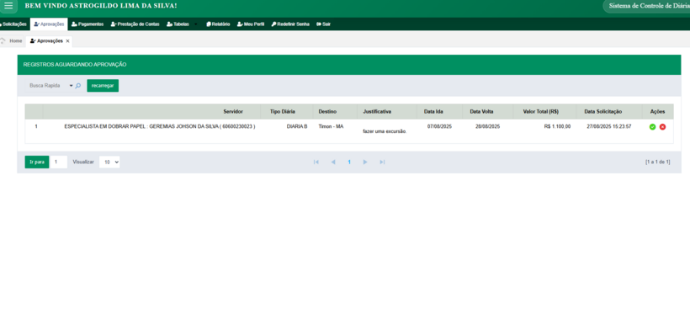
Task: Switch to the Home tab
Action: tap(12, 41)
